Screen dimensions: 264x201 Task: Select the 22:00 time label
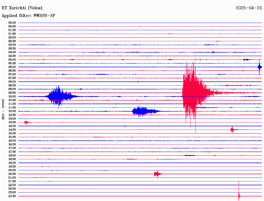12,185
